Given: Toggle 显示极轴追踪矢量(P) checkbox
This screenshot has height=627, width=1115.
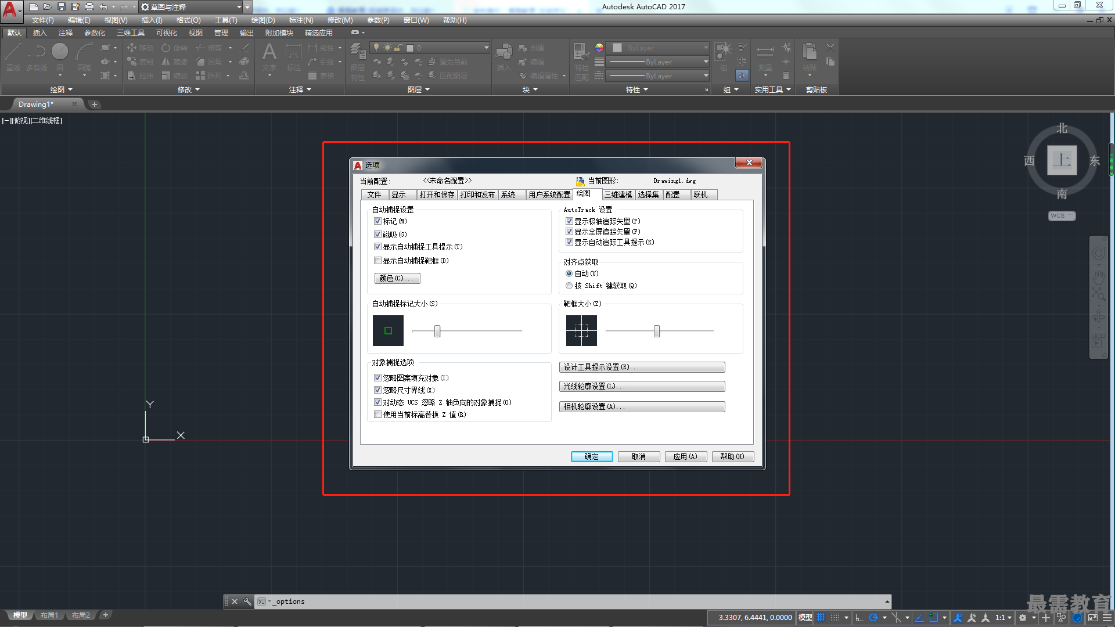Looking at the screenshot, I should [x=569, y=221].
